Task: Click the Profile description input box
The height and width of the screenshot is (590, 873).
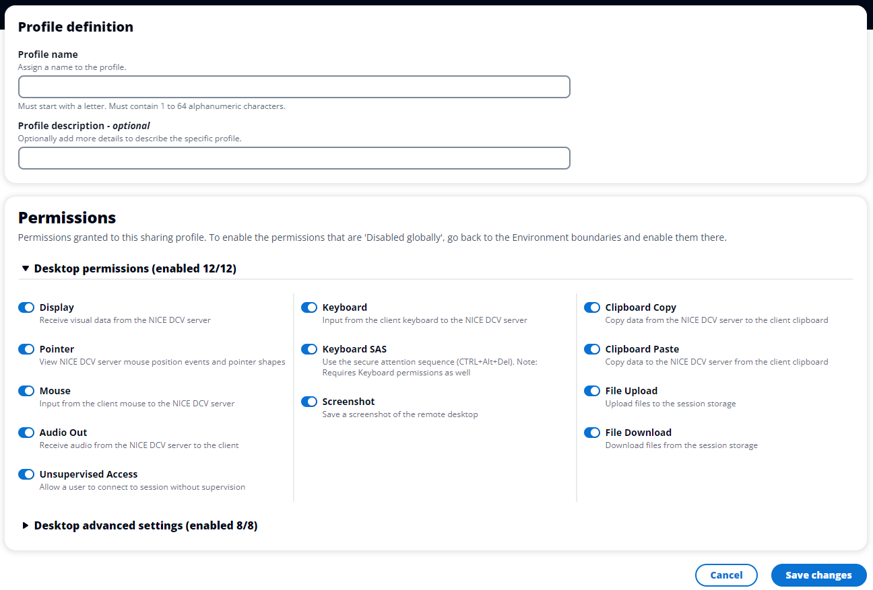Action: (294, 158)
